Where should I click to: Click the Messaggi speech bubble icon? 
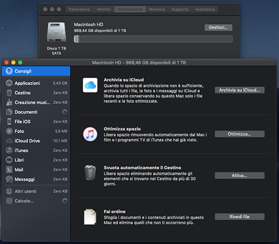point(9,179)
